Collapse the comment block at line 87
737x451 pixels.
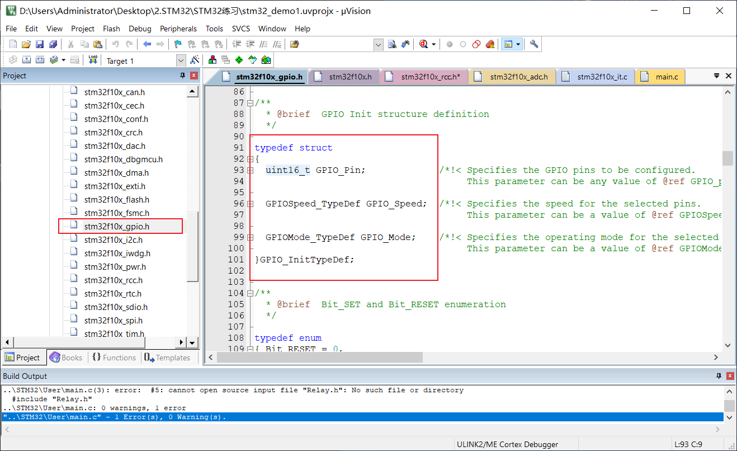[x=250, y=103]
